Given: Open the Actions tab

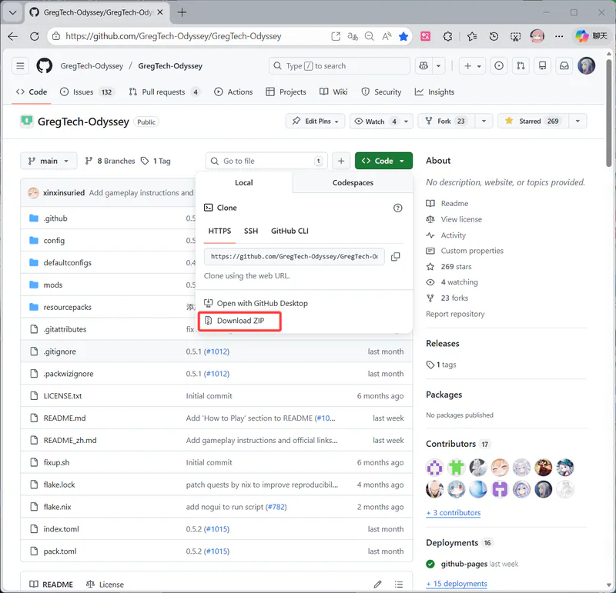Looking at the screenshot, I should [x=233, y=92].
